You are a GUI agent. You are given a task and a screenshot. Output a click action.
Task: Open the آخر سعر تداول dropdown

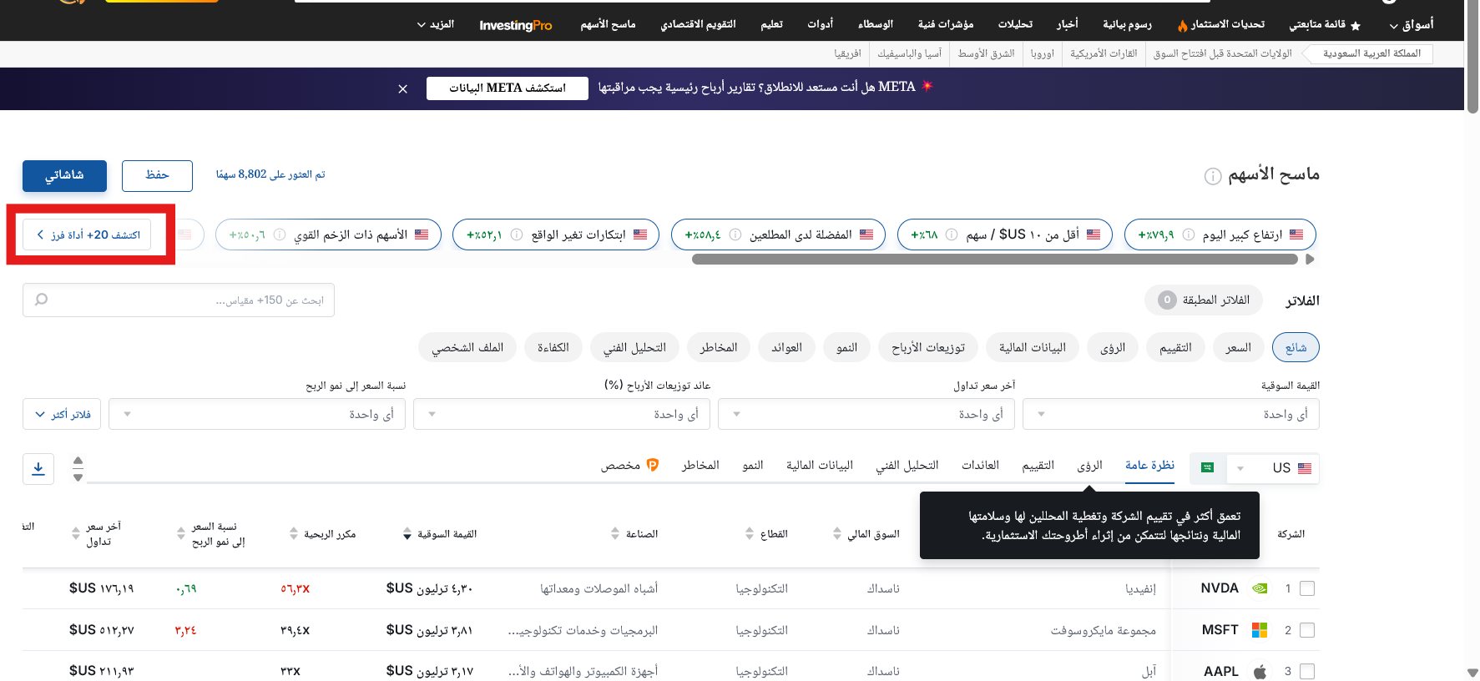[866, 414]
